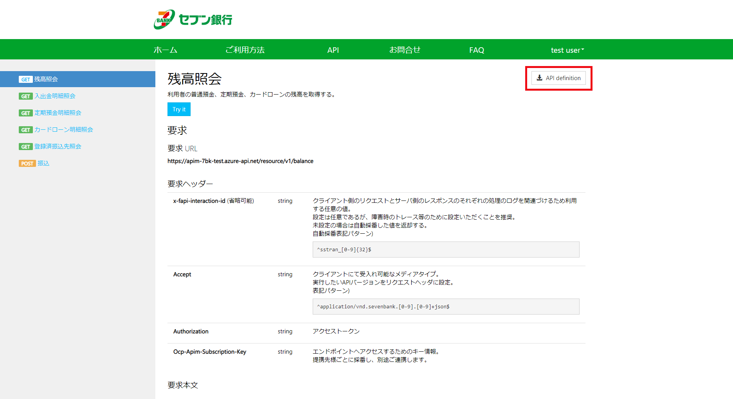The height and width of the screenshot is (399, 733).
Task: Open the お問合せ page
Action: [x=405, y=50]
